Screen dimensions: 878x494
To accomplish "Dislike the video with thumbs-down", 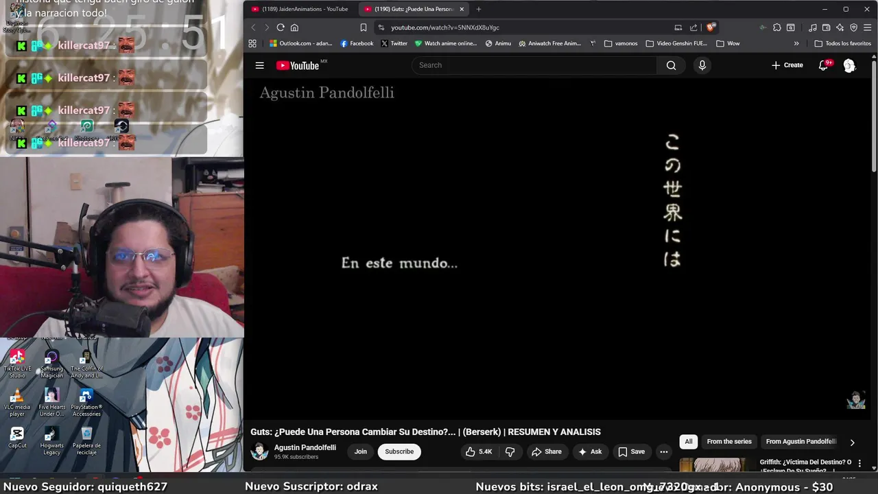I will tap(510, 451).
